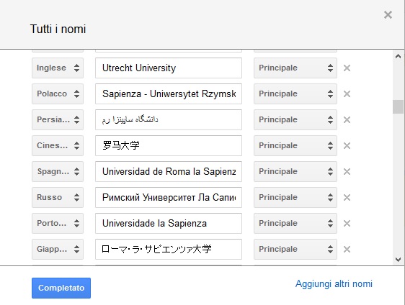Open the Cines... language dropdown
The image size is (405, 305).
pos(58,146)
